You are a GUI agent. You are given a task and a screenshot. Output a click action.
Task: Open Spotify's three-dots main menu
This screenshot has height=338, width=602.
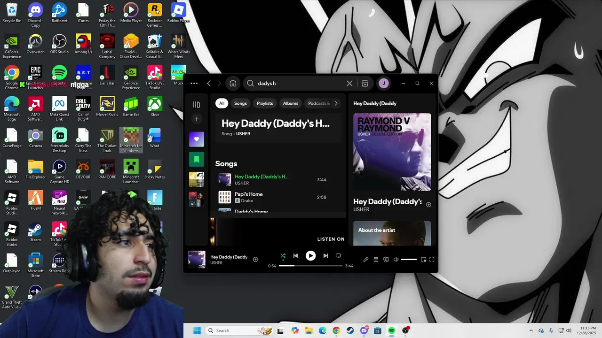coord(194,83)
